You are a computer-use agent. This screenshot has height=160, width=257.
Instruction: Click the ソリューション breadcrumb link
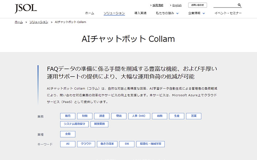tap(39, 22)
